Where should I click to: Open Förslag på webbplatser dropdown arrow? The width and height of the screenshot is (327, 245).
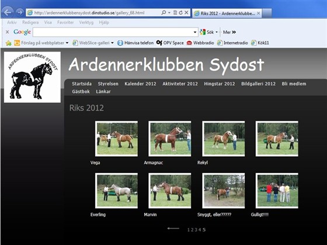point(67,43)
